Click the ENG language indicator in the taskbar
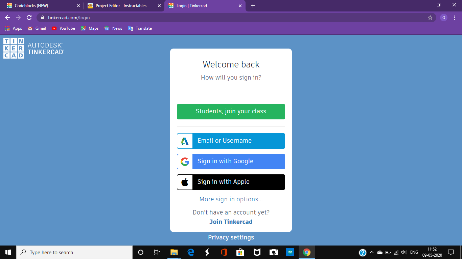The height and width of the screenshot is (259, 462). (413, 252)
